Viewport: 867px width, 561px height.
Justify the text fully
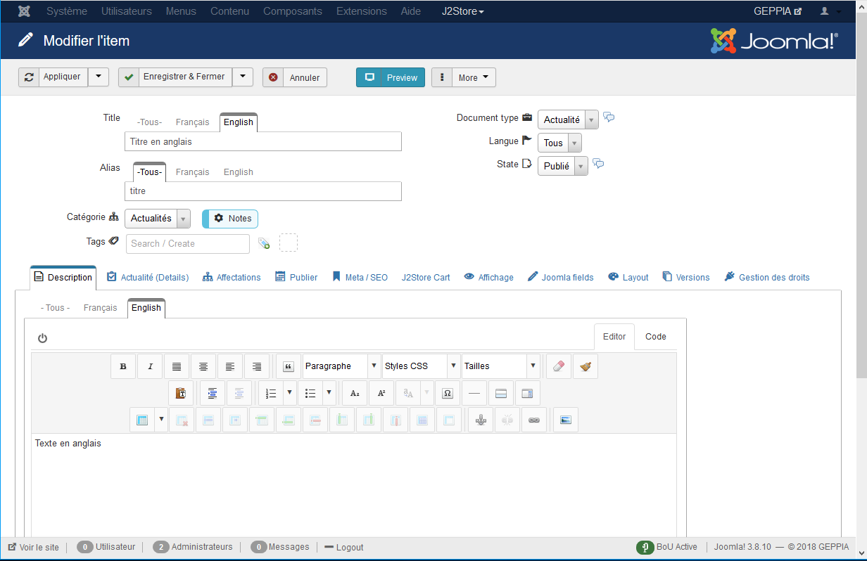point(177,366)
